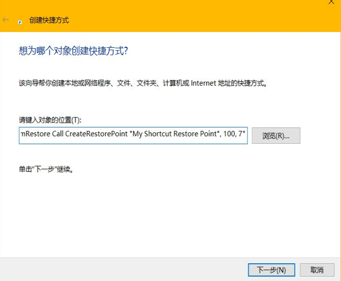Focus the object location text box
This screenshot has height=281, width=341.
point(133,136)
